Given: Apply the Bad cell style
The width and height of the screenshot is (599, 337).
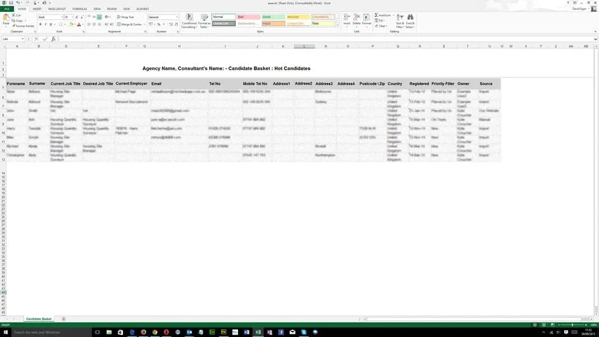Looking at the screenshot, I should [249, 17].
